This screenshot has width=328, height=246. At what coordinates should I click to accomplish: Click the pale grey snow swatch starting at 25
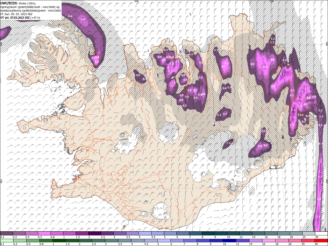309,233
